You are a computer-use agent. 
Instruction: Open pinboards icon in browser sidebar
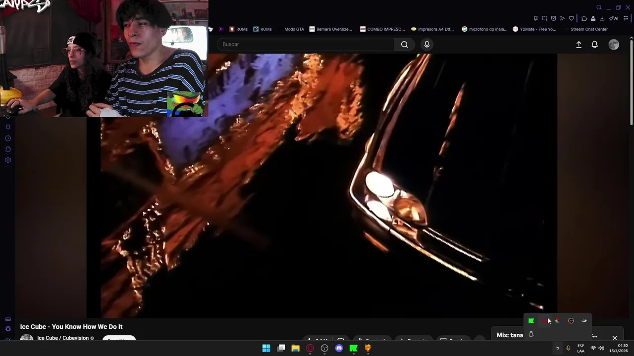tap(8, 127)
